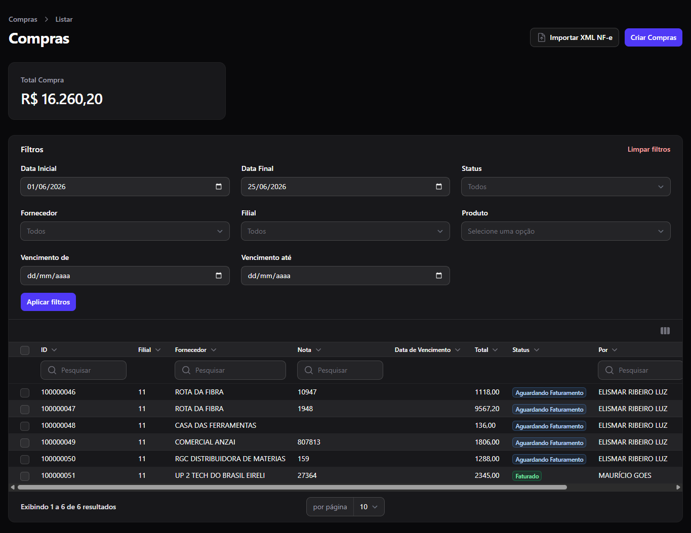Image resolution: width=691 pixels, height=533 pixels.
Task: Click the breadcrumb chevron separator icon
Action: click(47, 19)
